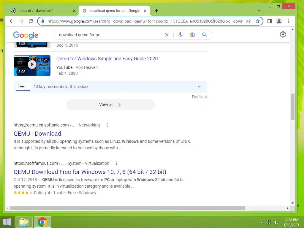This screenshot has height=228, width=304.
Task: Submit search with magnifier icon
Action: (204, 35)
